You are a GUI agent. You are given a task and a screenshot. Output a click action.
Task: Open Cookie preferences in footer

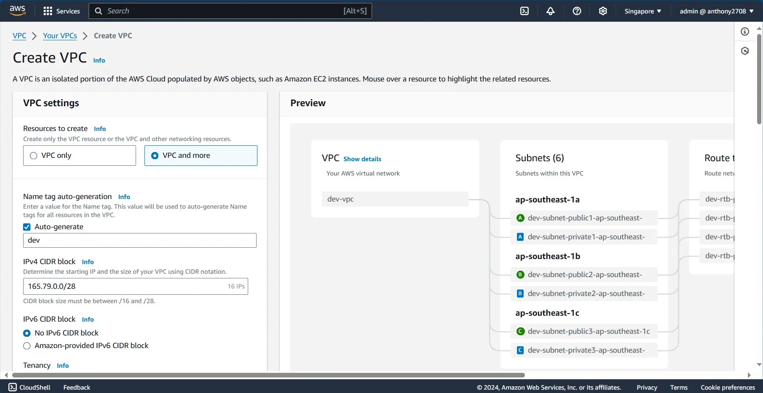point(728,388)
